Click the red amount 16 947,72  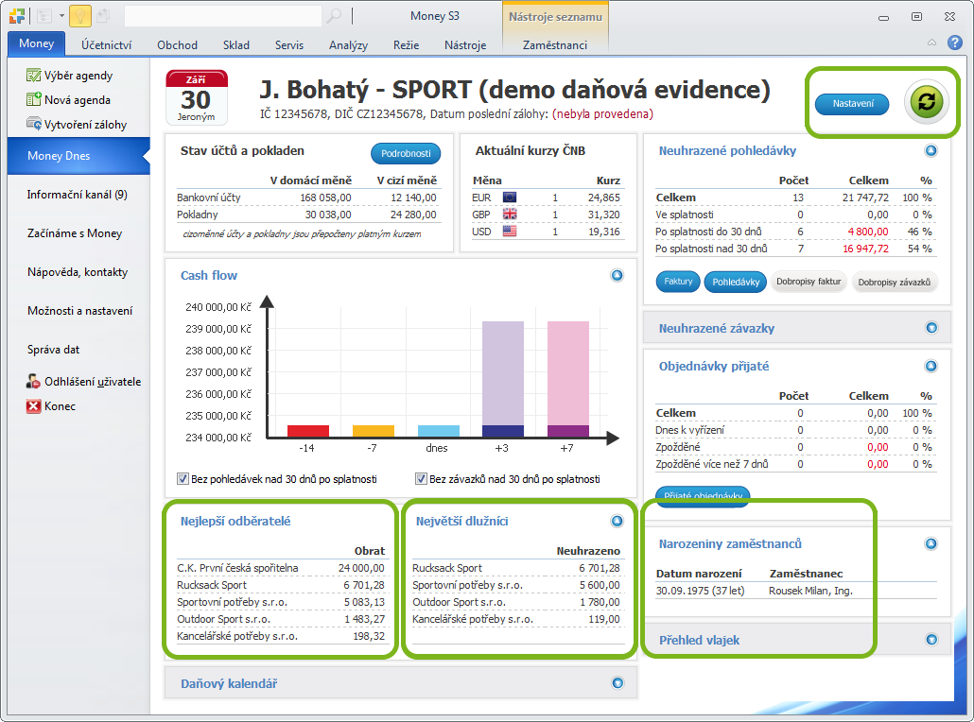click(x=865, y=249)
